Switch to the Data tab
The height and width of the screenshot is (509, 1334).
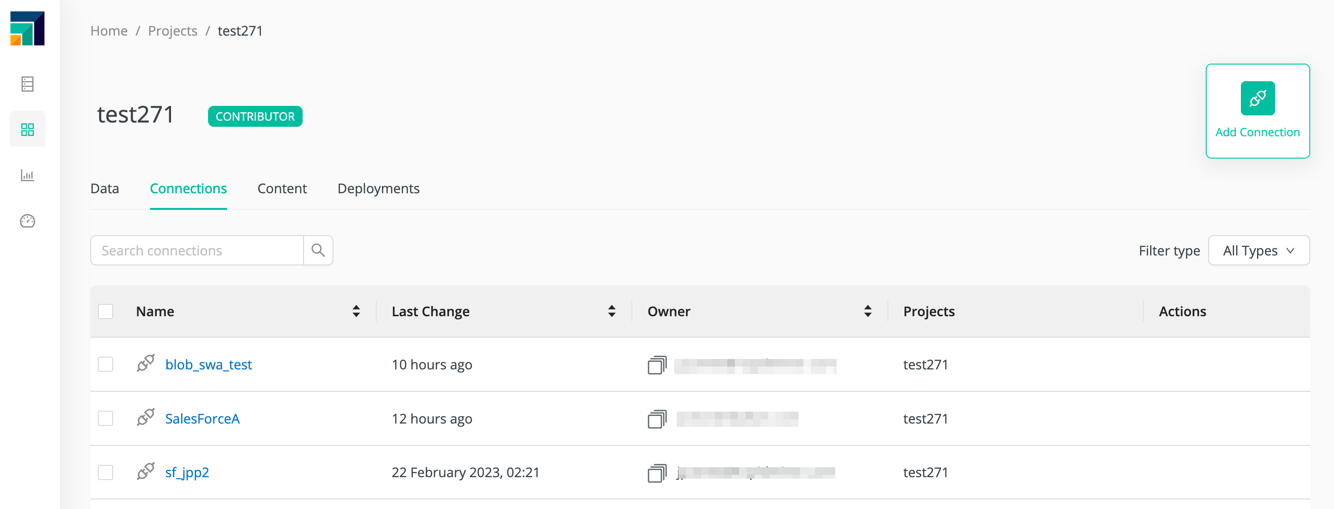click(x=105, y=189)
